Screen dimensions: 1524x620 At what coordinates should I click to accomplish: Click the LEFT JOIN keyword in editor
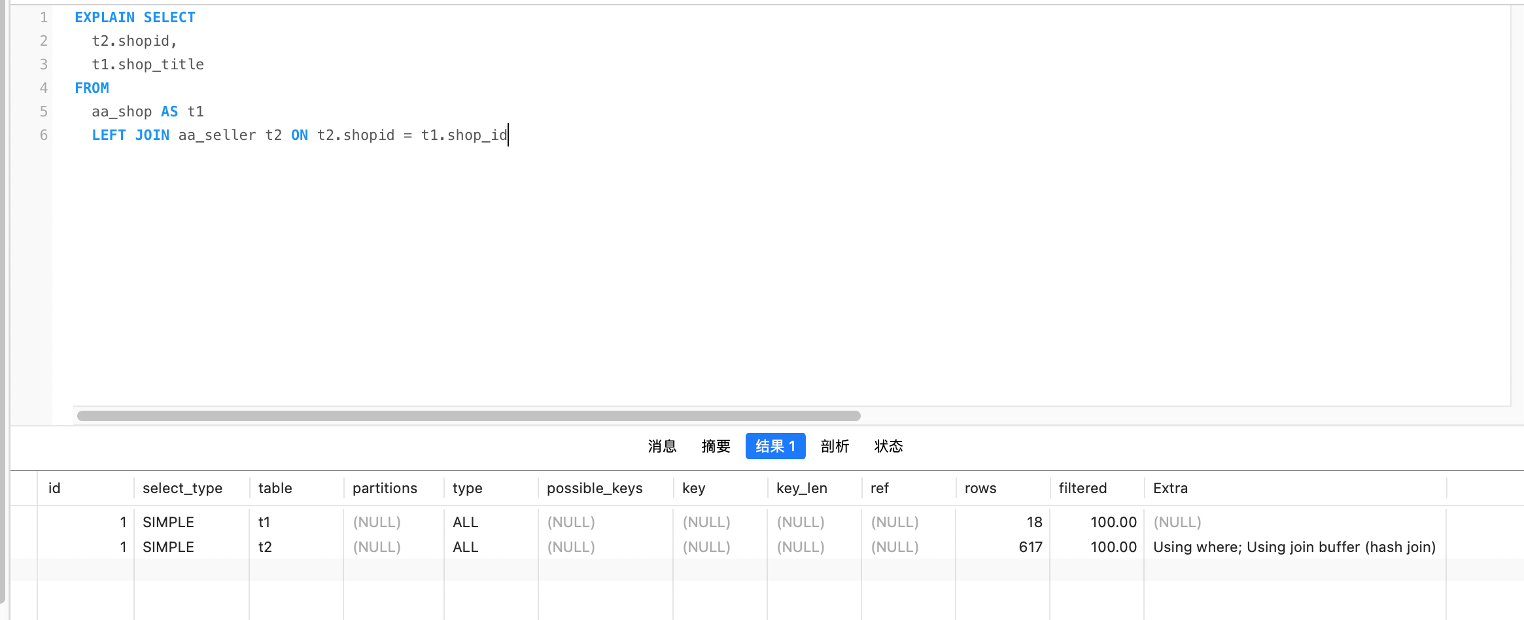pos(130,135)
